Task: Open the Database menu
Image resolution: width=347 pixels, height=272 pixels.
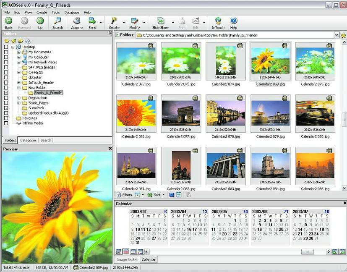Action: pos(71,13)
